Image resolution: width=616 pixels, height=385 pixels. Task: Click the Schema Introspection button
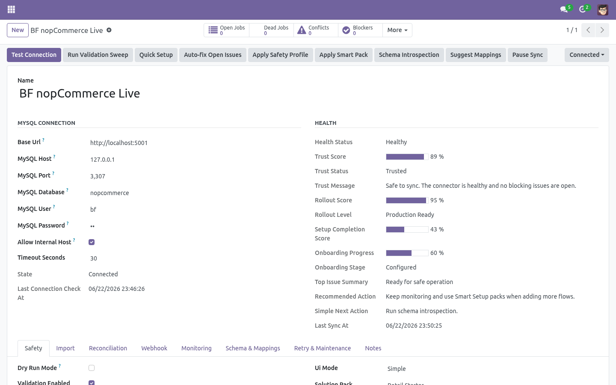[x=409, y=55]
